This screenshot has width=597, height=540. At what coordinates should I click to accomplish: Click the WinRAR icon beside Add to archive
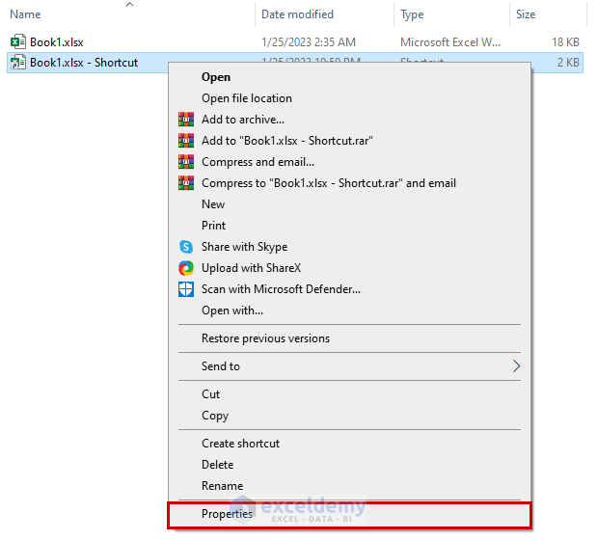click(x=186, y=120)
